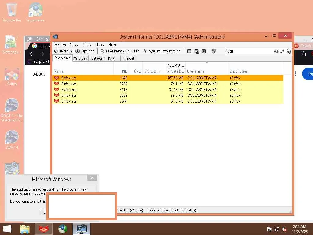Screen dimensions: 313x235
Task: Close the Microsoft Windows not responding dialog
Action: (x=92, y=178)
